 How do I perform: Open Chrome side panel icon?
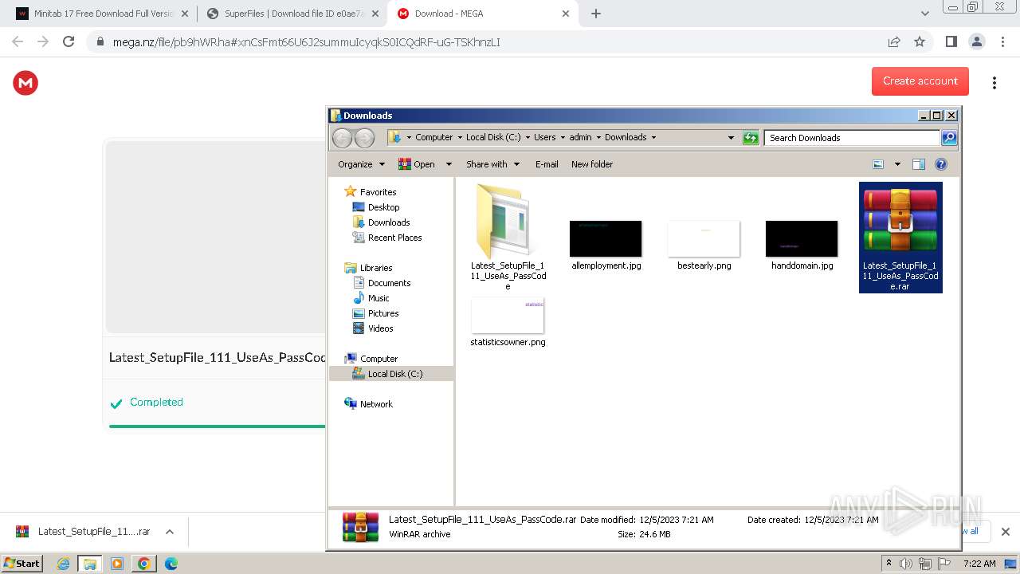951,41
